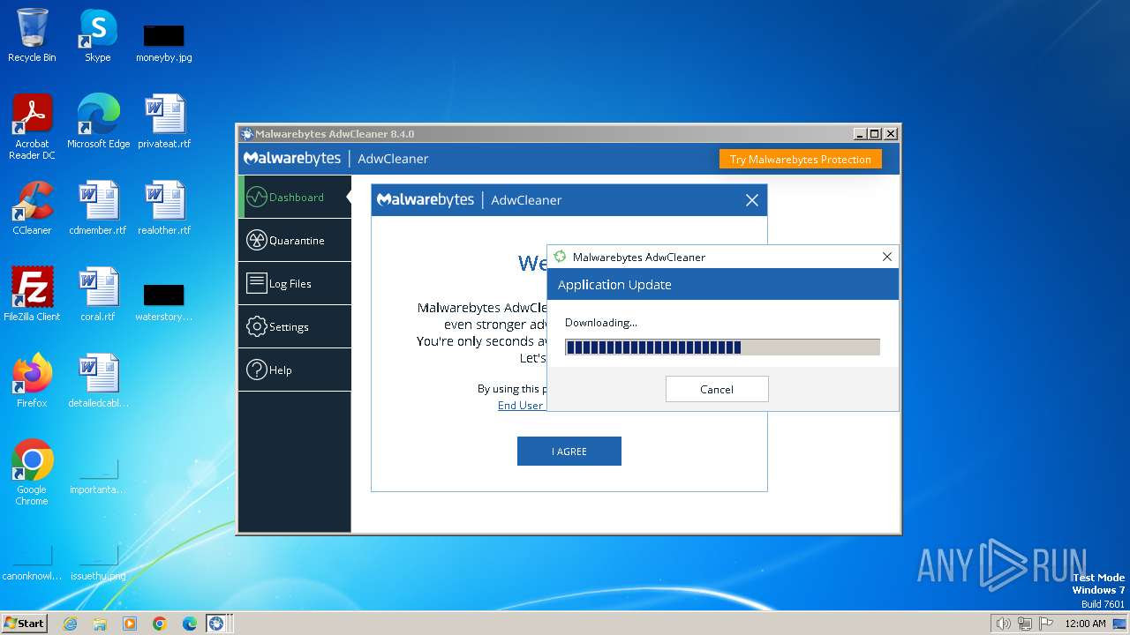Viewport: 1130px width, 635px height.
Task: Select coral.rtf desktop file
Action: point(98,295)
